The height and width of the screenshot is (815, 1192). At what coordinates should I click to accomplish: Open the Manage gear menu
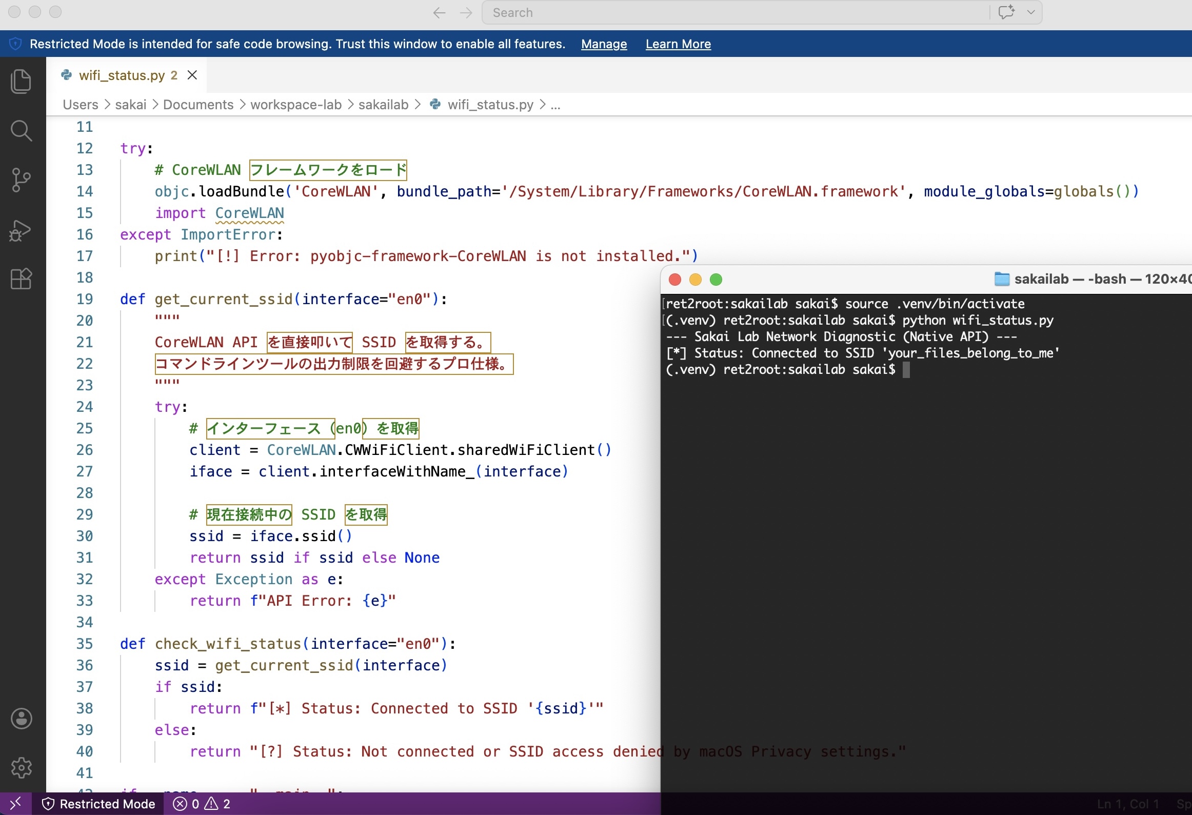click(21, 768)
